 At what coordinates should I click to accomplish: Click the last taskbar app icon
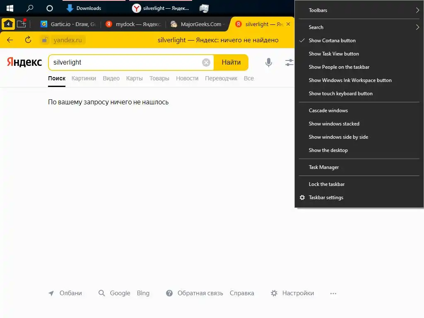click(x=204, y=8)
